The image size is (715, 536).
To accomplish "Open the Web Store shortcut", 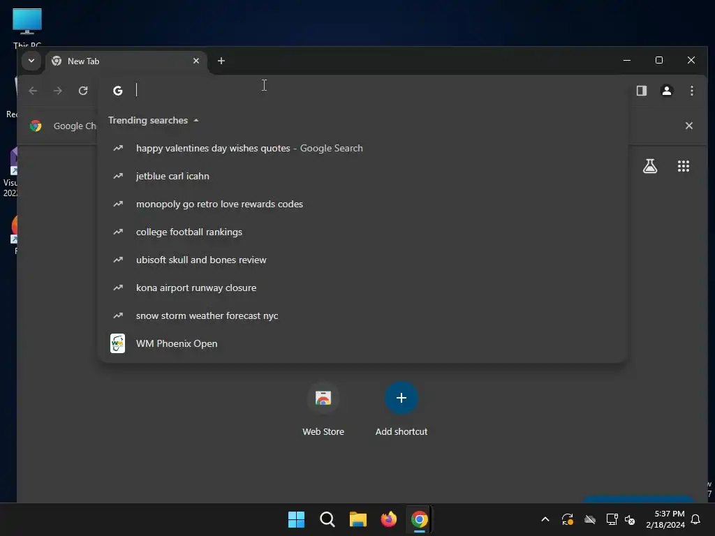I will pos(323,409).
